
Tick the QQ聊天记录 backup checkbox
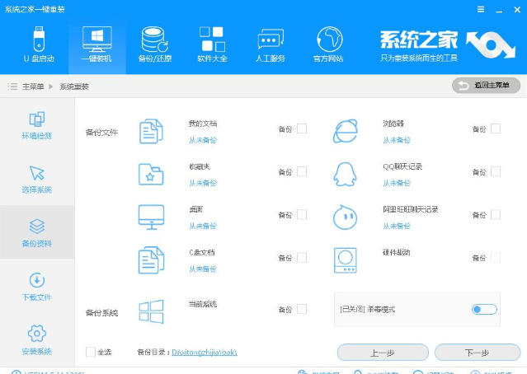[496, 171]
